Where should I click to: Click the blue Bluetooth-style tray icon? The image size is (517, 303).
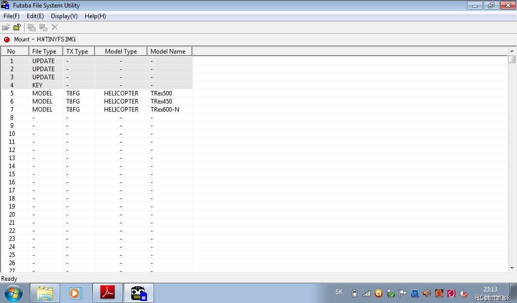click(415, 293)
